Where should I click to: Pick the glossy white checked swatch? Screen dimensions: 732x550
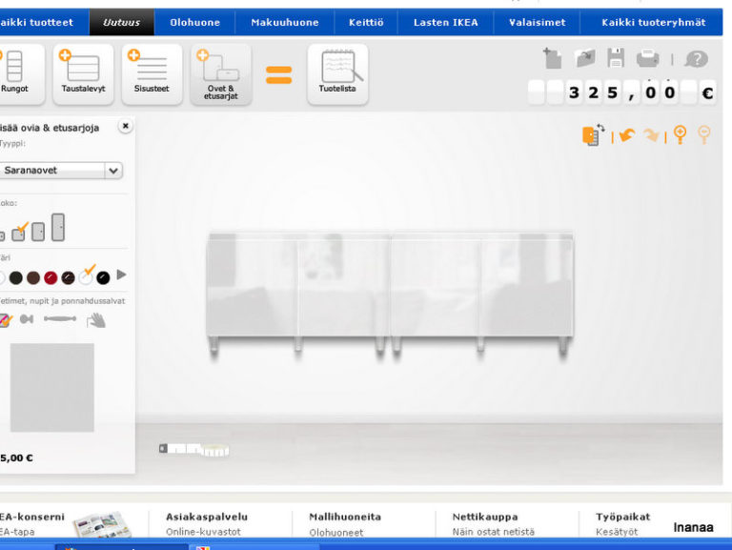[86, 276]
